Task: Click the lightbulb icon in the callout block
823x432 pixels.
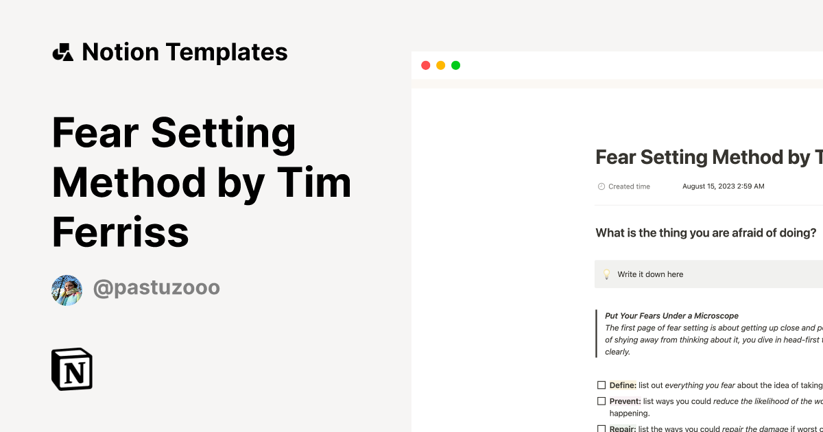Action: (606, 274)
